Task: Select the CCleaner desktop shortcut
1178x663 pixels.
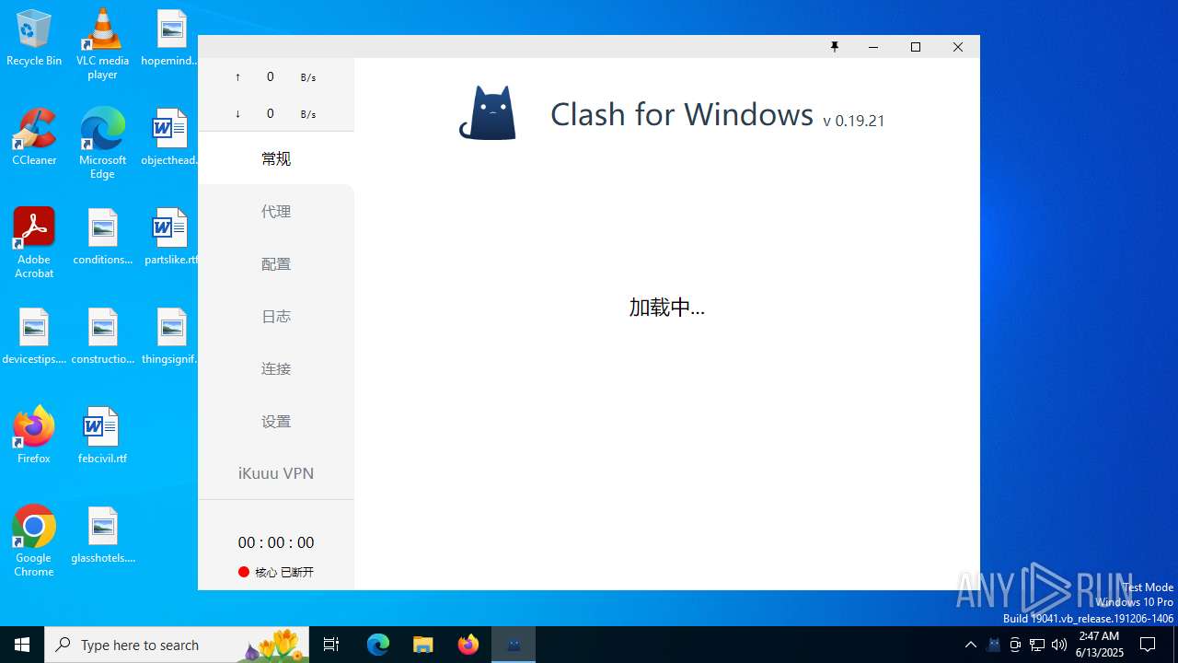Action: [34, 137]
